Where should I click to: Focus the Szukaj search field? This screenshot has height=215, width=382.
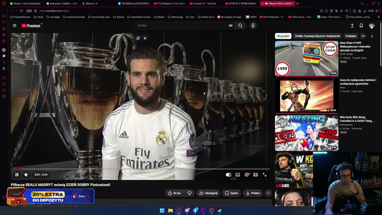coord(181,25)
